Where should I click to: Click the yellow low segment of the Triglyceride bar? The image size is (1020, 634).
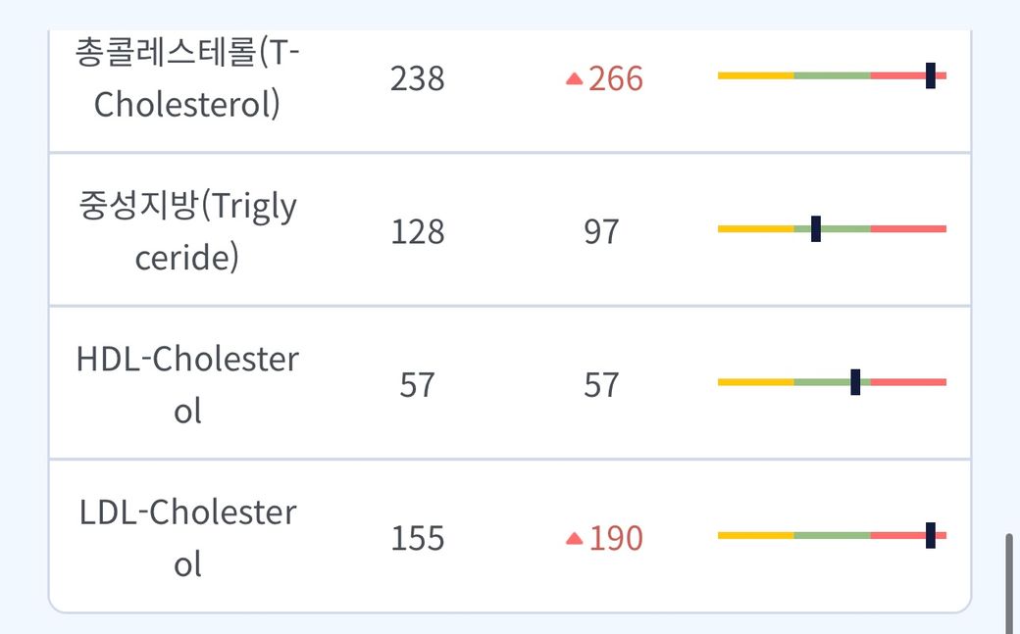[755, 228]
